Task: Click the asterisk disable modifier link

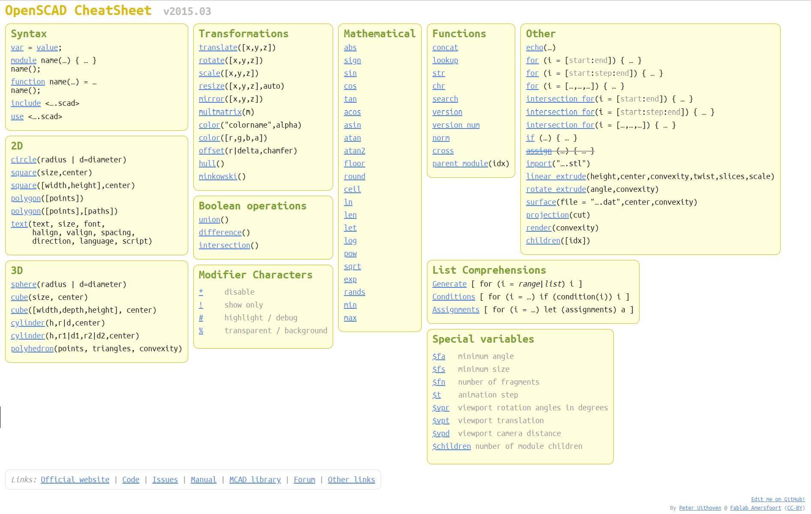Action: click(201, 292)
